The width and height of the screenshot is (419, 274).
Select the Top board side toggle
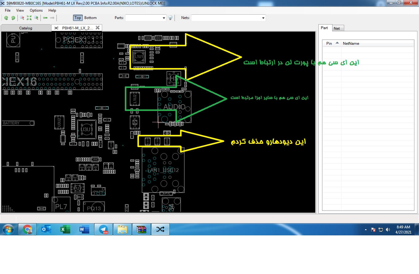[x=78, y=18]
